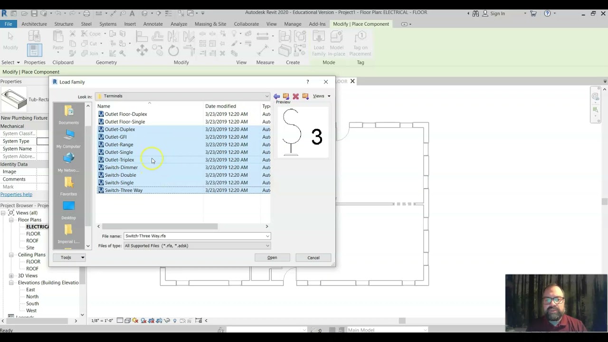Click the help question mark in Load Family
This screenshot has width=608, height=342.
(x=307, y=82)
